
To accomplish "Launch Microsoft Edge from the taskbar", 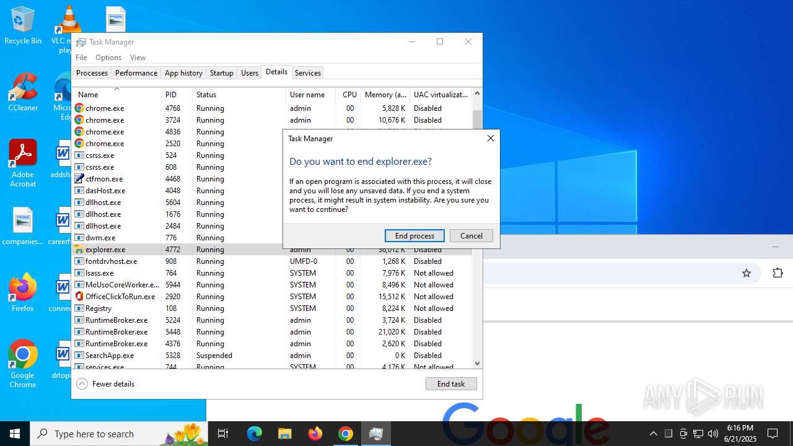I will (255, 434).
